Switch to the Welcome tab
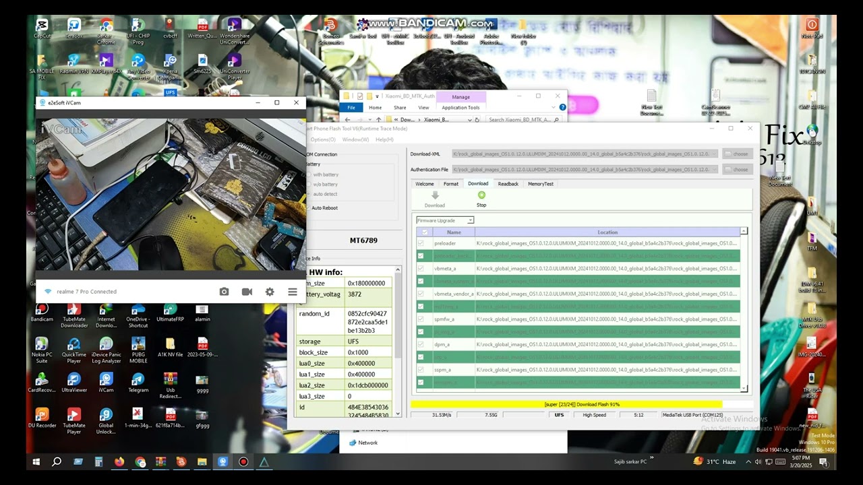863x485 pixels. coord(425,184)
